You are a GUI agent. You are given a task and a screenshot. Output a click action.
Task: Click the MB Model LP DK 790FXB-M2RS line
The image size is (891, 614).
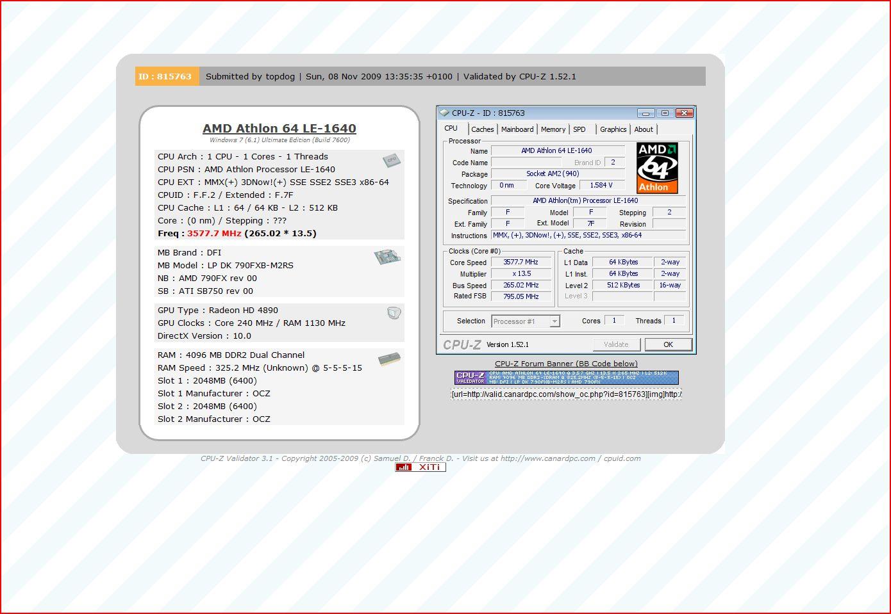pos(226,266)
